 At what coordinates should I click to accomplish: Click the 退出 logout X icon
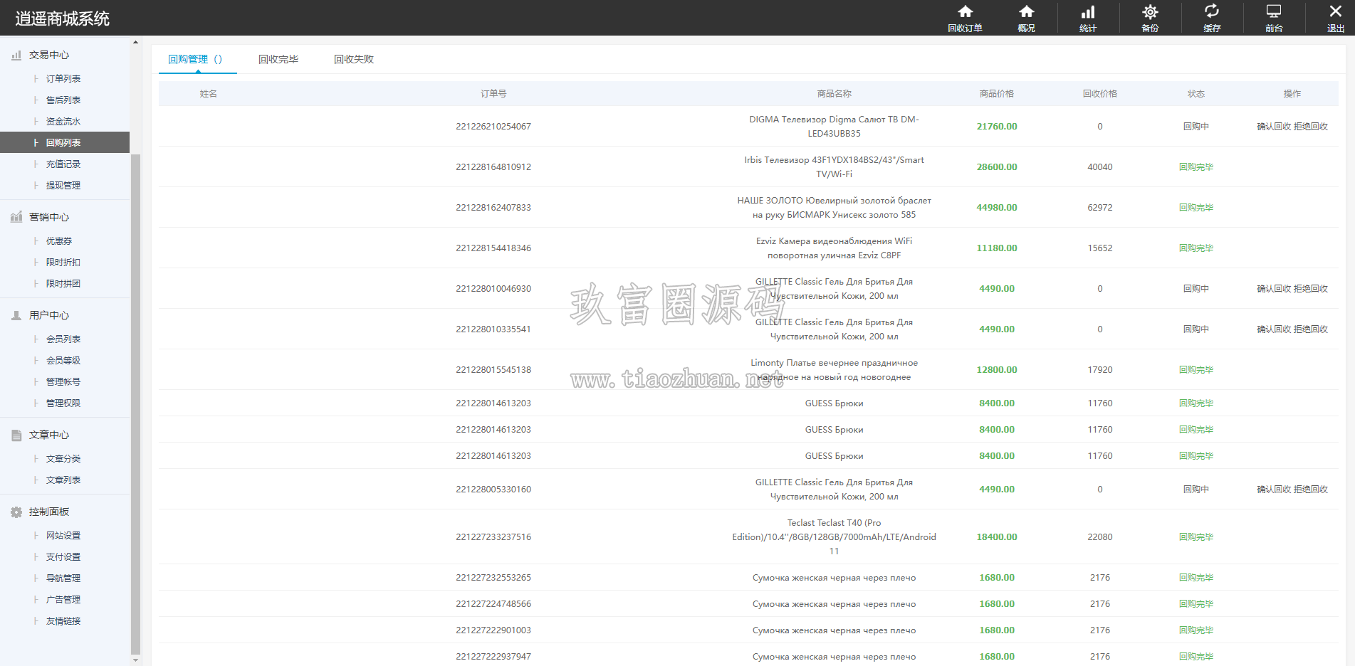1336,12
